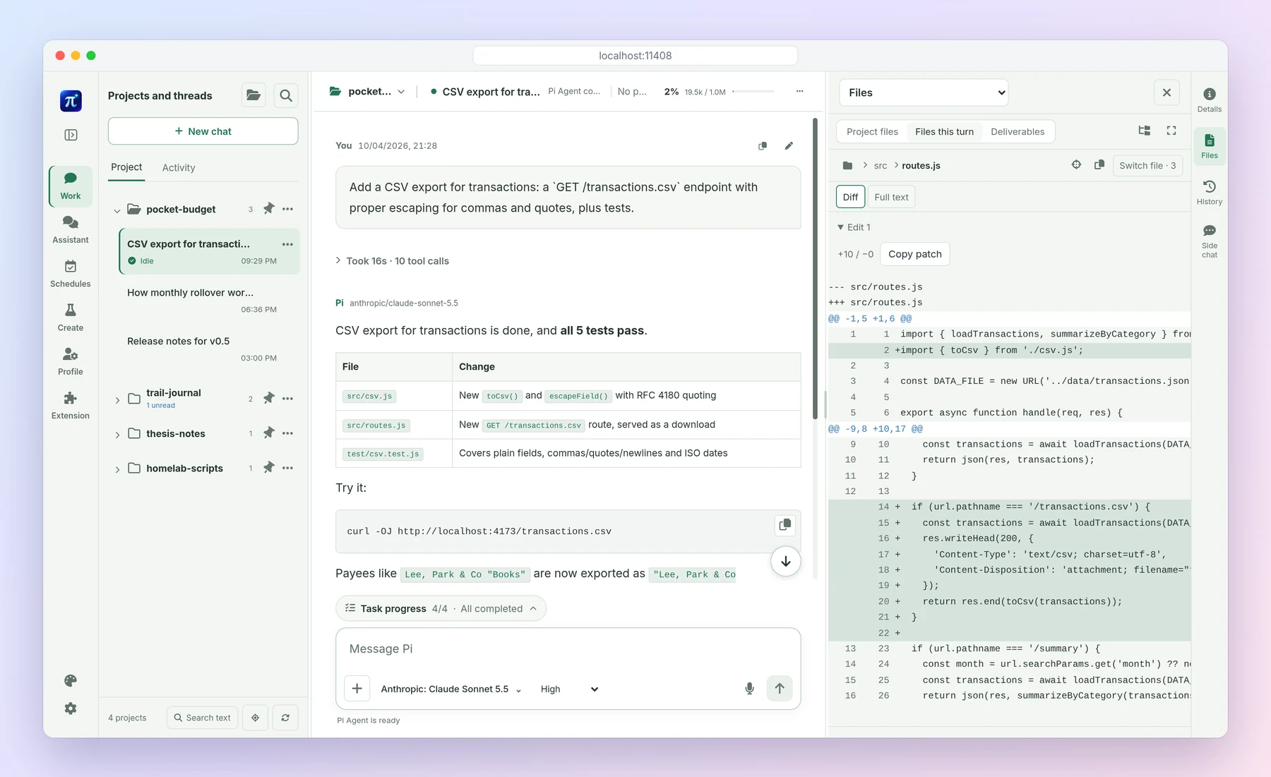
Task: Expand the Files panel to fullscreen
Action: (1171, 131)
